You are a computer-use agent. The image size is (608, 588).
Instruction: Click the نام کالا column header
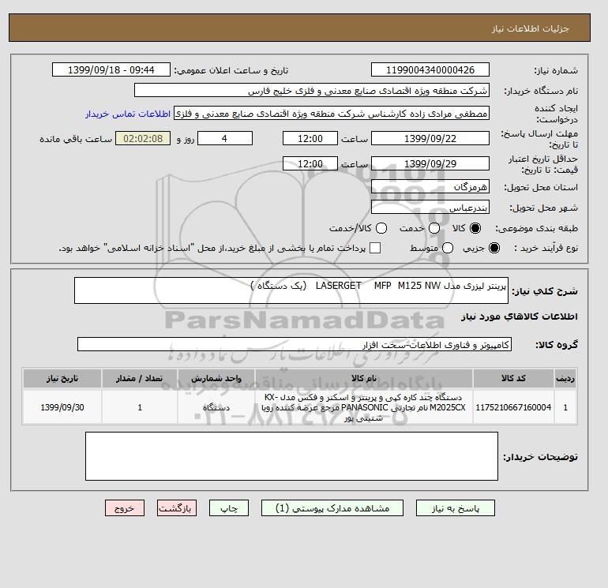pyautogui.click(x=364, y=378)
